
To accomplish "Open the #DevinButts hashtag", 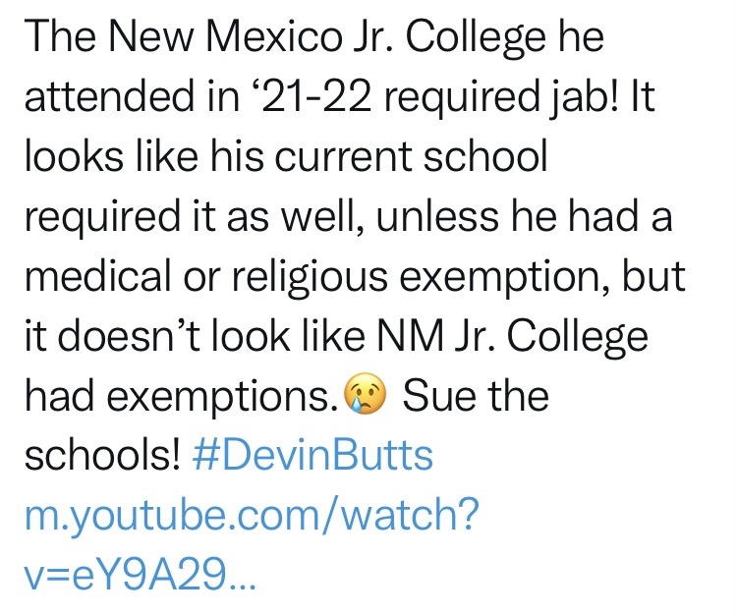I will tap(312, 454).
